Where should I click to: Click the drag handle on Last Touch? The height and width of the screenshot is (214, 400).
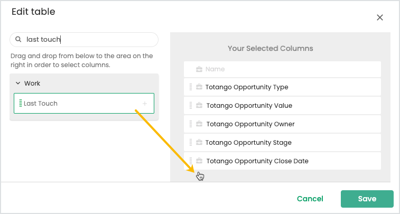(x=21, y=104)
